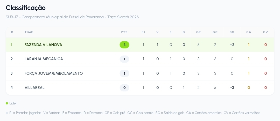Click the CV column header

pyautogui.click(x=265, y=32)
